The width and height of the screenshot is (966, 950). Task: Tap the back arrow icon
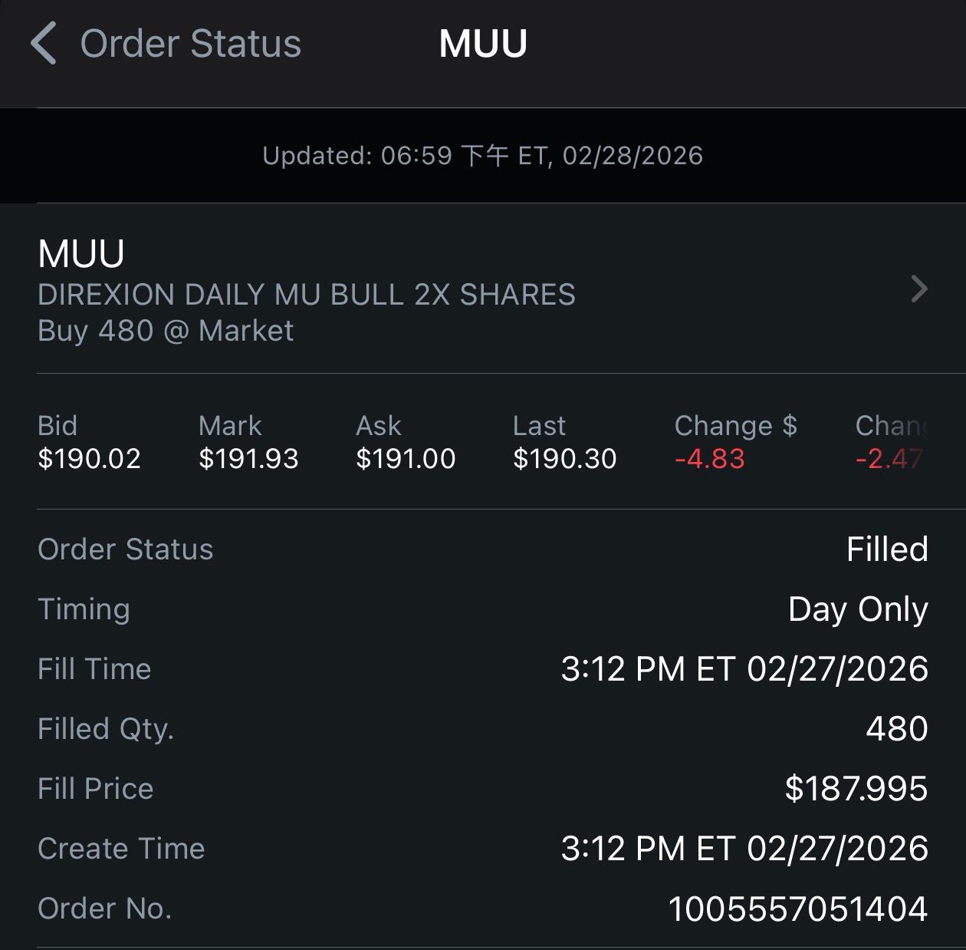44,43
